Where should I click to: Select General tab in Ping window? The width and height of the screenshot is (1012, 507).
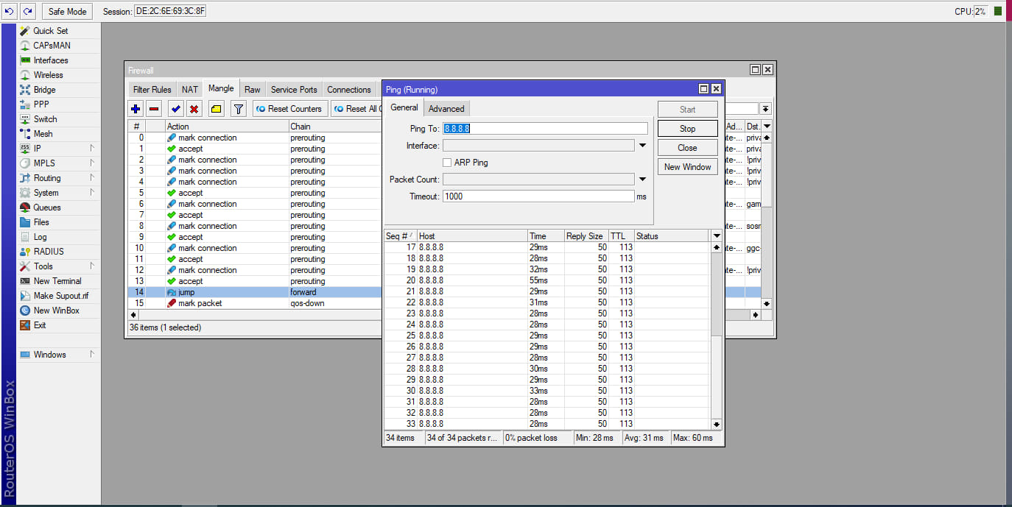pos(404,107)
